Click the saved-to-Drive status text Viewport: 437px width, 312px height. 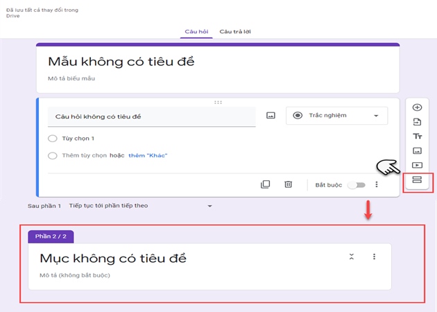42,12
